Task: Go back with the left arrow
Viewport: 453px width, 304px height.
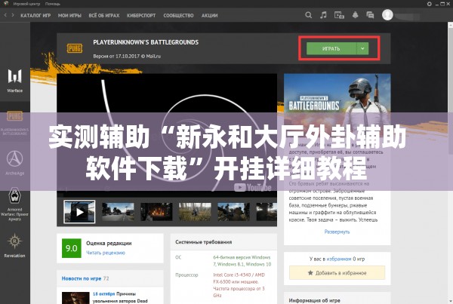Action: (x=5, y=15)
